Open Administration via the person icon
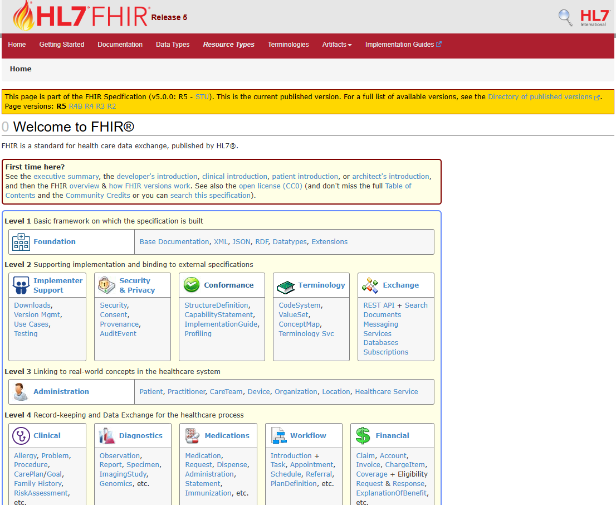The width and height of the screenshot is (616, 505). pyautogui.click(x=21, y=391)
